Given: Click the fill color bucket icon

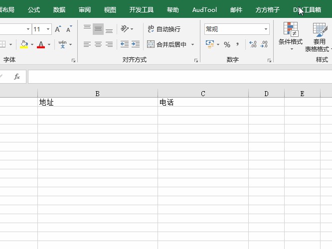Looking at the screenshot, I should pos(24,44).
